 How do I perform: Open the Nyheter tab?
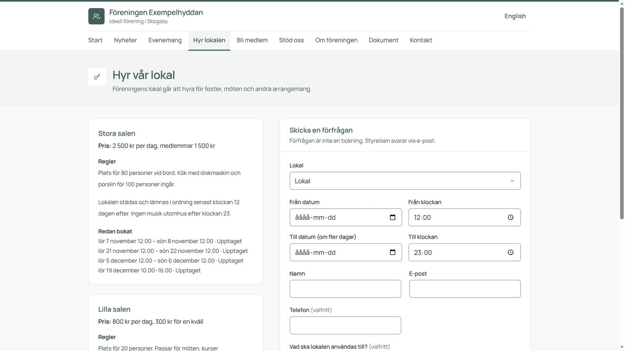click(x=125, y=40)
